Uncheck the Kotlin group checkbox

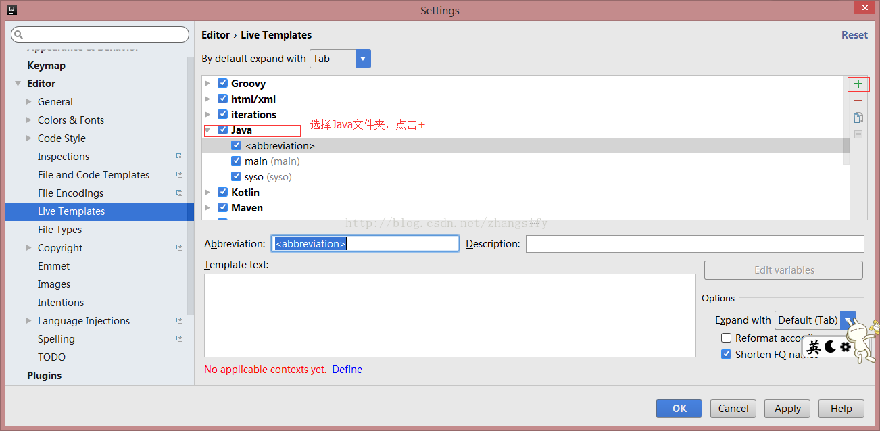tap(222, 192)
